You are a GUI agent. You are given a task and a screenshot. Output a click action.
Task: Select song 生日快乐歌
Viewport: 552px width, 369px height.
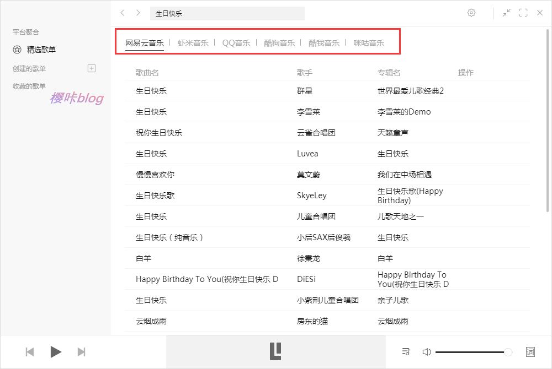click(155, 195)
